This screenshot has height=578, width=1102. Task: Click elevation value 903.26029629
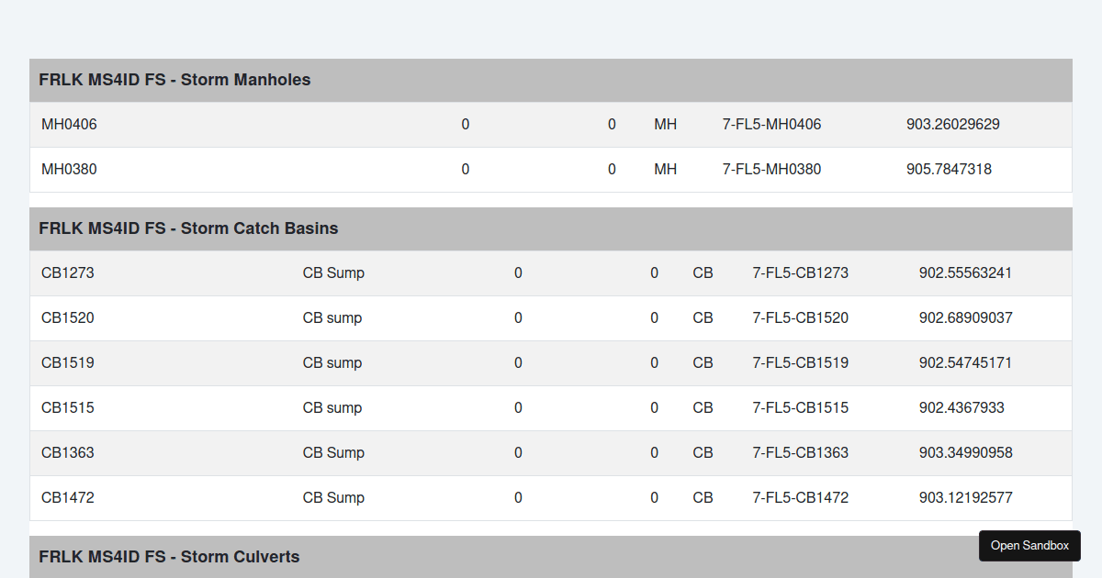click(x=952, y=125)
